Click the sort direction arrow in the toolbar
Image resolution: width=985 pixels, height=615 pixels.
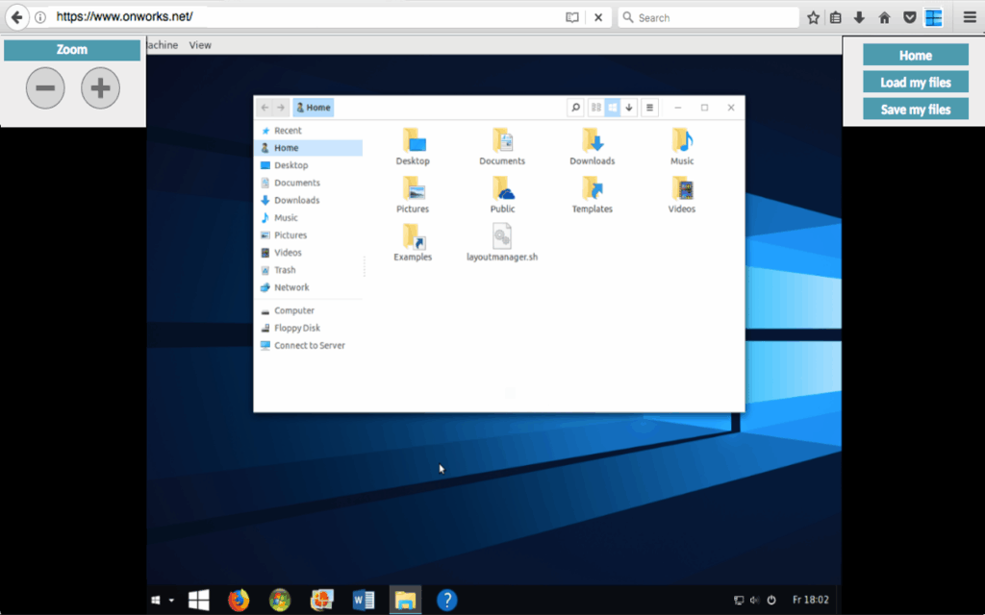click(629, 107)
